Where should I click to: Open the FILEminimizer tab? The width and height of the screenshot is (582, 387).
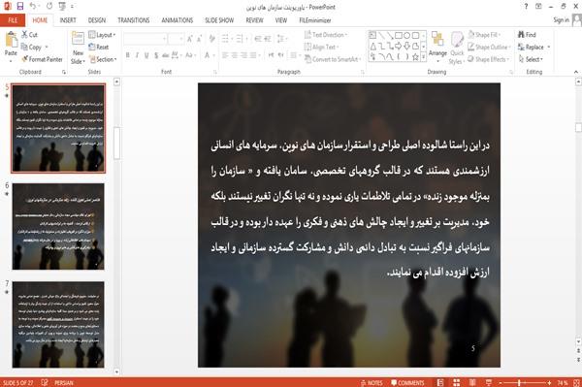tap(315, 20)
